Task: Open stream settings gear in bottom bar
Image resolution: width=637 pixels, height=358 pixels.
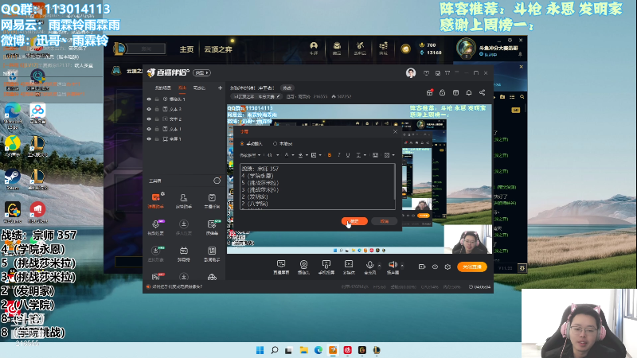Action: tap(447, 267)
